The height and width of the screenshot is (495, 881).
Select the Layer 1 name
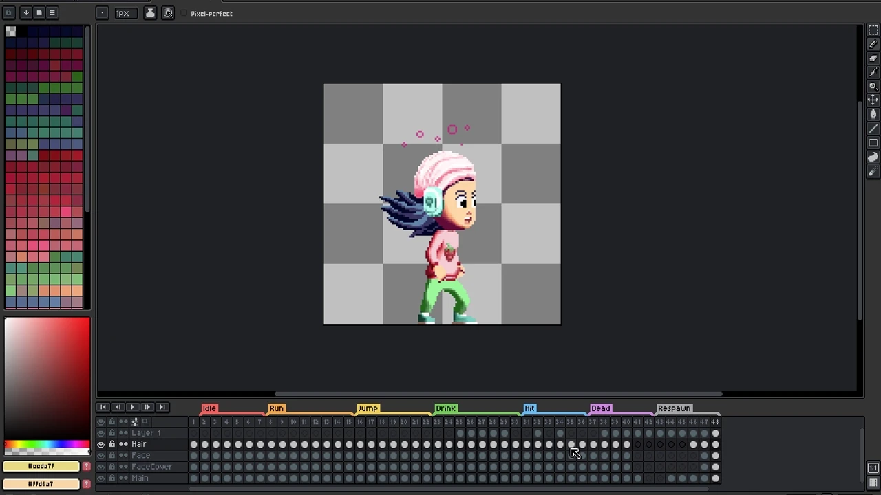click(146, 433)
